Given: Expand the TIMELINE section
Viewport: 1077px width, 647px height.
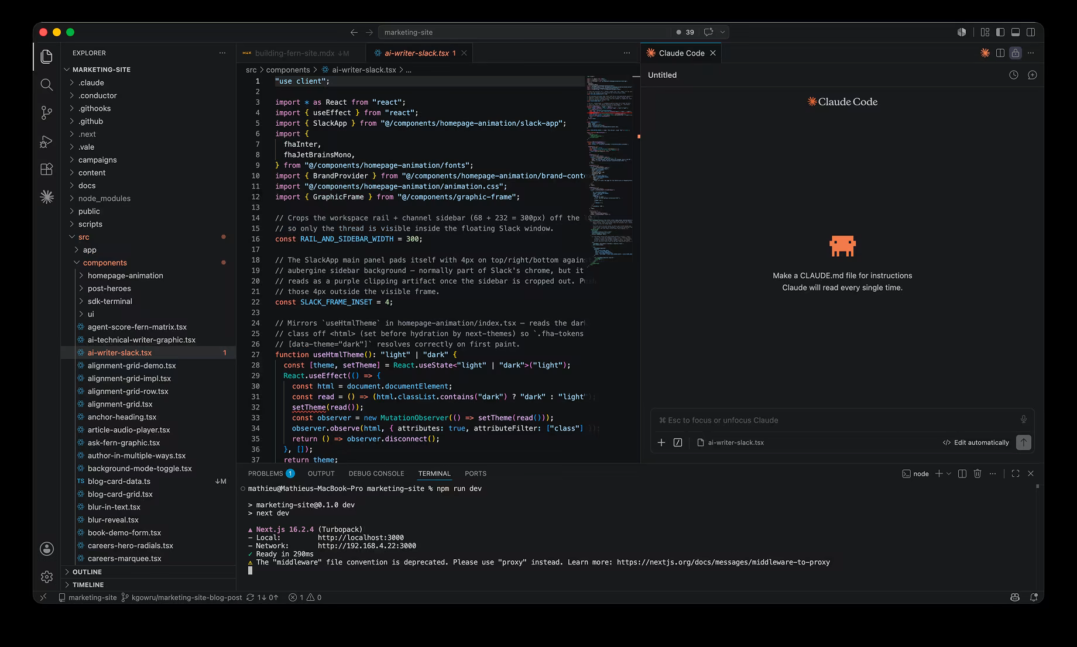Looking at the screenshot, I should pyautogui.click(x=149, y=584).
